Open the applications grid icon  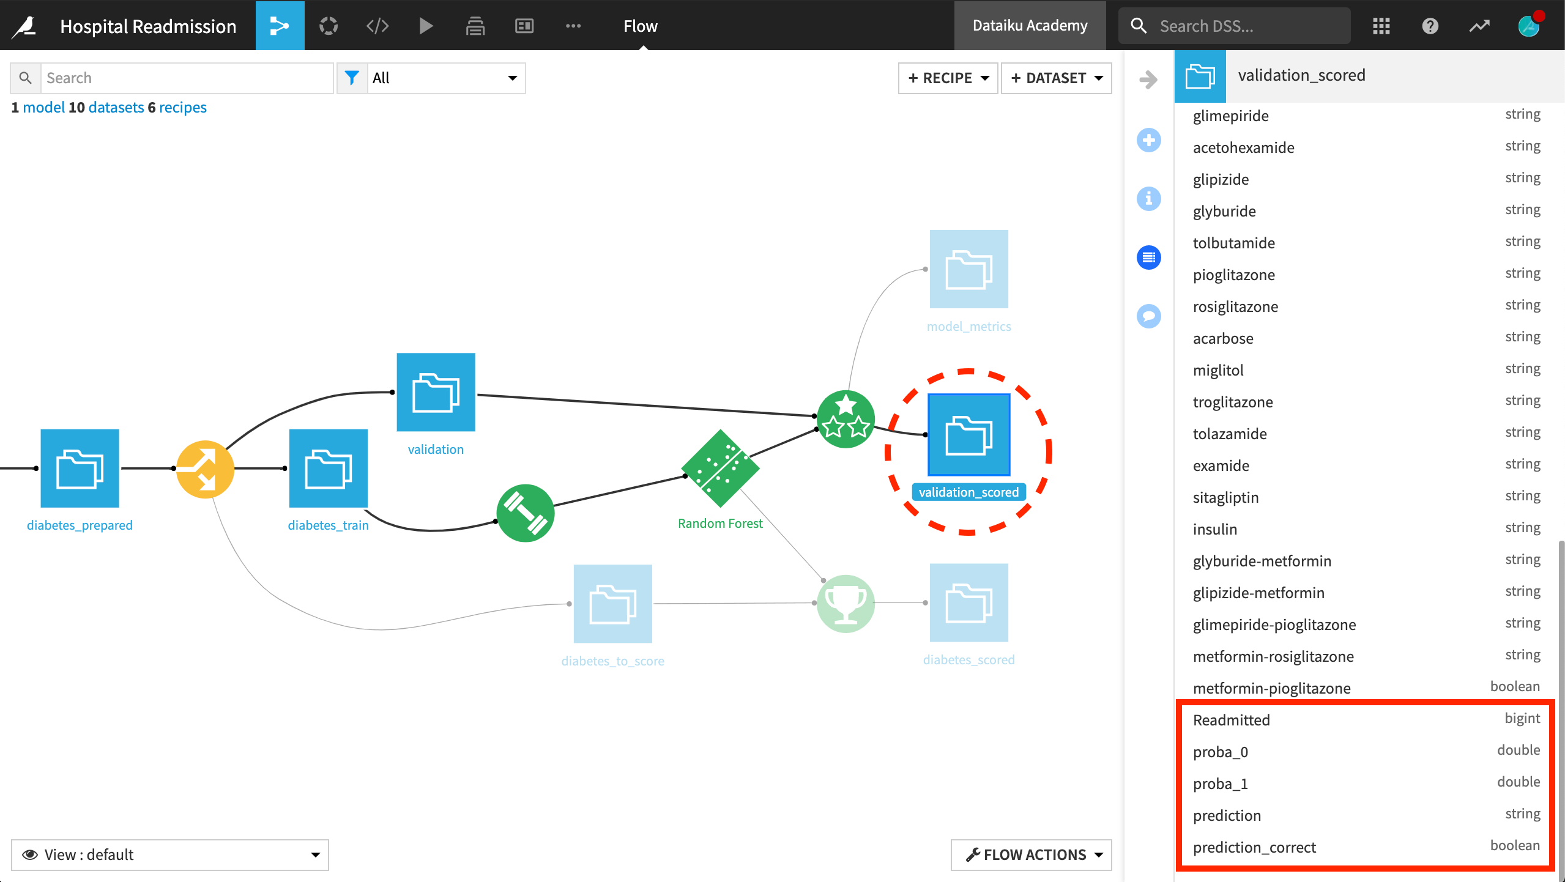[x=1381, y=26]
